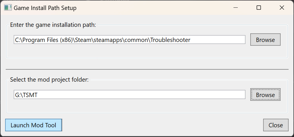Image resolution: width=294 pixels, height=137 pixels.
Task: Launch the Mod Tool
Action: point(34,125)
